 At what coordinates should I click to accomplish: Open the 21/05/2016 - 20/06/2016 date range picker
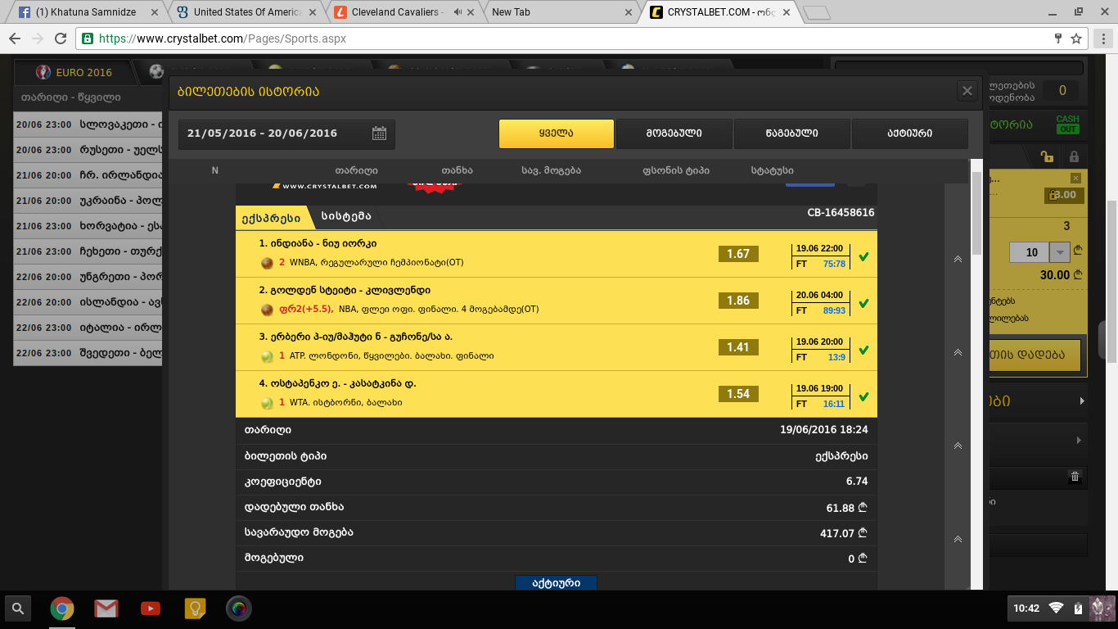pos(286,134)
